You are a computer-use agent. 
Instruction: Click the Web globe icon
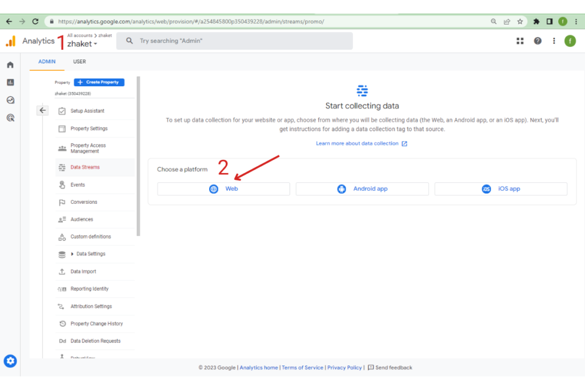(214, 189)
